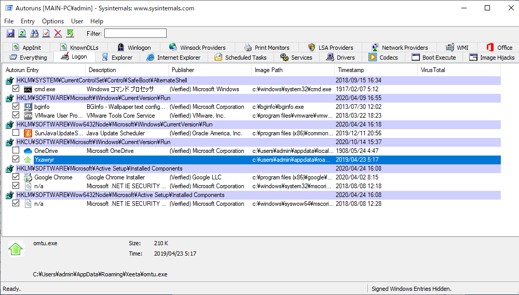Open the WMI tab
The image size is (519, 295).
(x=457, y=48)
